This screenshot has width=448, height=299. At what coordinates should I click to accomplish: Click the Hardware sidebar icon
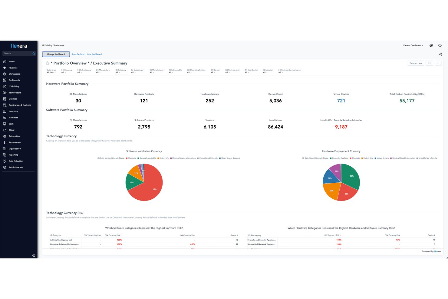tap(5, 118)
